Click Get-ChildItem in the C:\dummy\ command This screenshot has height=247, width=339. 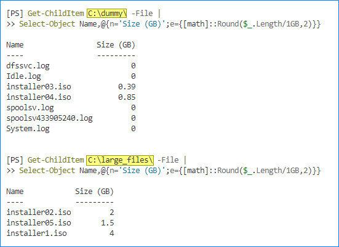(56, 14)
